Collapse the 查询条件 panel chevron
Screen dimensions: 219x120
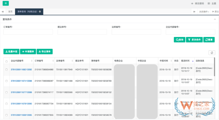[215, 19]
